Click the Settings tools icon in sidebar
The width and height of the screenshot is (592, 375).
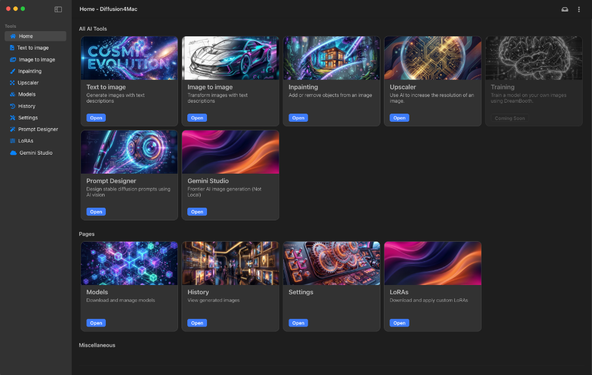pyautogui.click(x=13, y=118)
